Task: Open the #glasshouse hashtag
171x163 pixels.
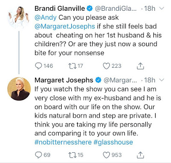Action: click(x=113, y=142)
